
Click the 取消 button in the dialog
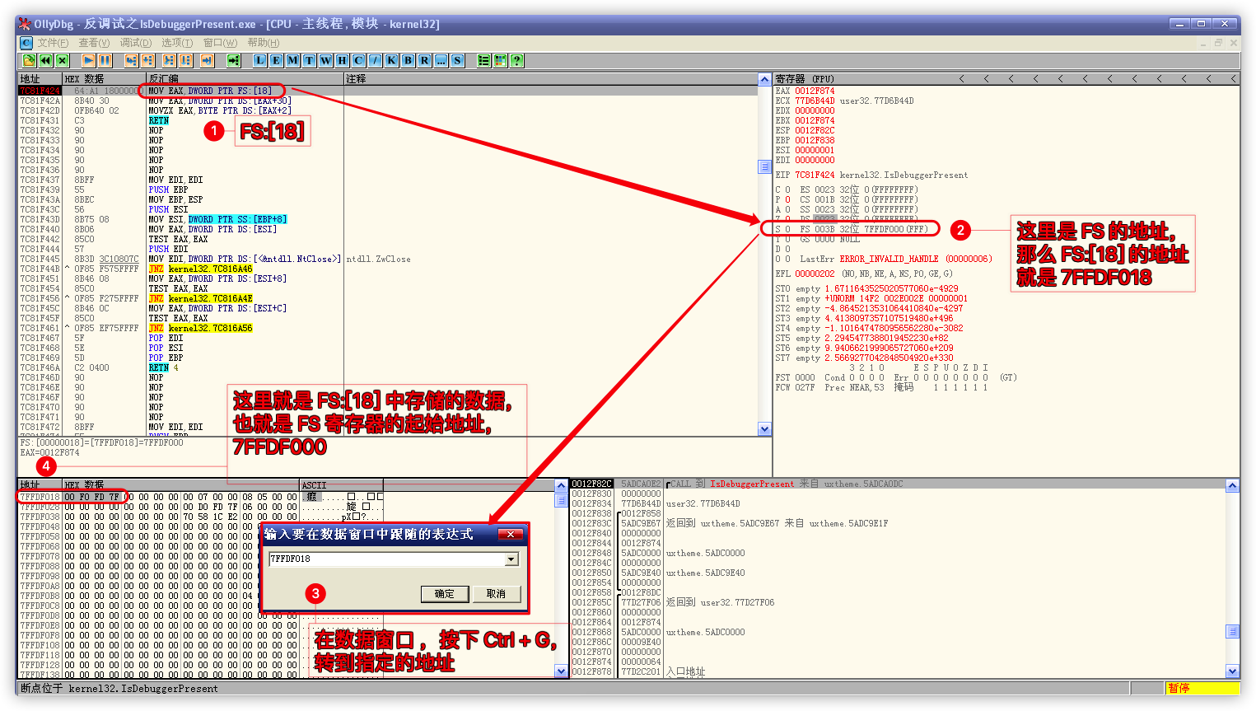point(496,594)
